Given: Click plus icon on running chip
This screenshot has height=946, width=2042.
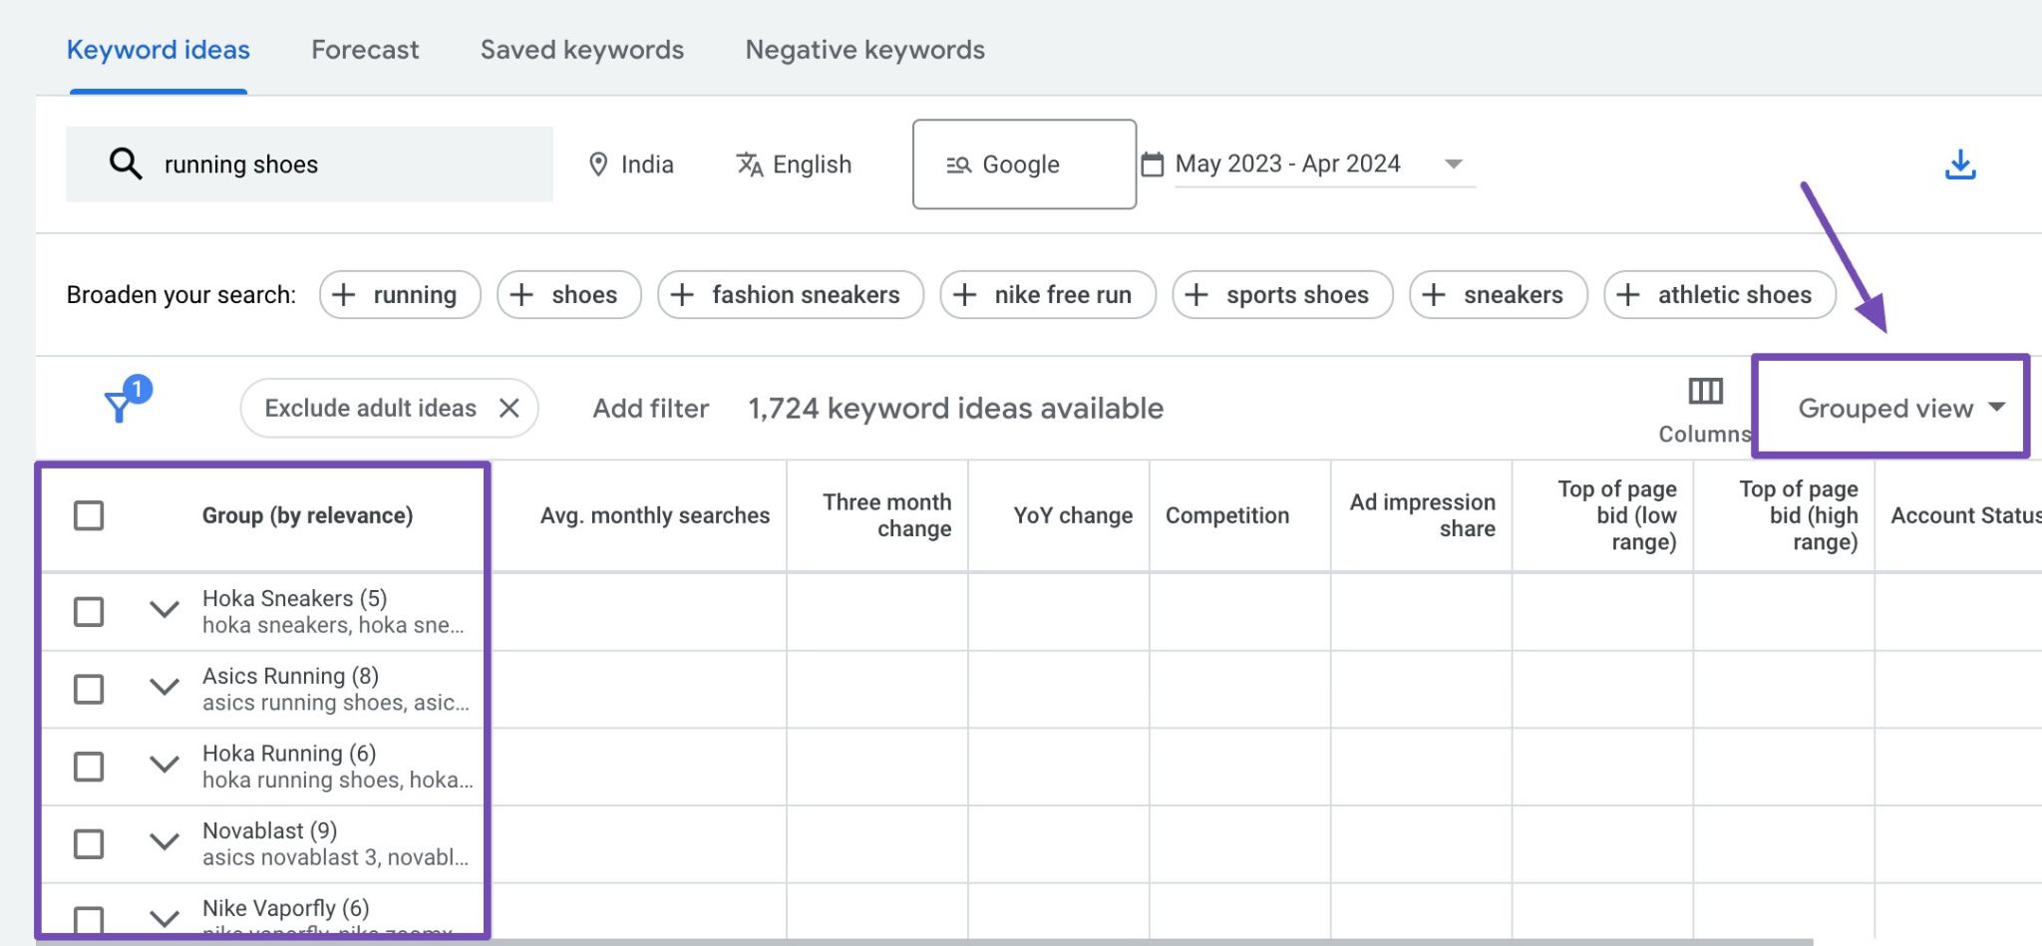Looking at the screenshot, I should pyautogui.click(x=343, y=295).
